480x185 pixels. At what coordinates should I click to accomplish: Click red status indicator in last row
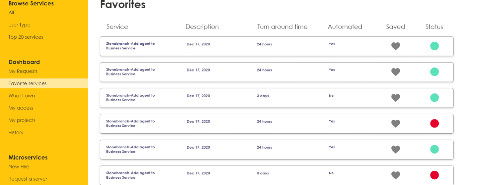[x=434, y=175]
